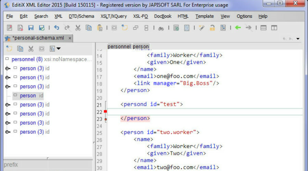Open the XSLT/XQuery menu
The height and width of the screenshot is (171, 308).
point(114,16)
